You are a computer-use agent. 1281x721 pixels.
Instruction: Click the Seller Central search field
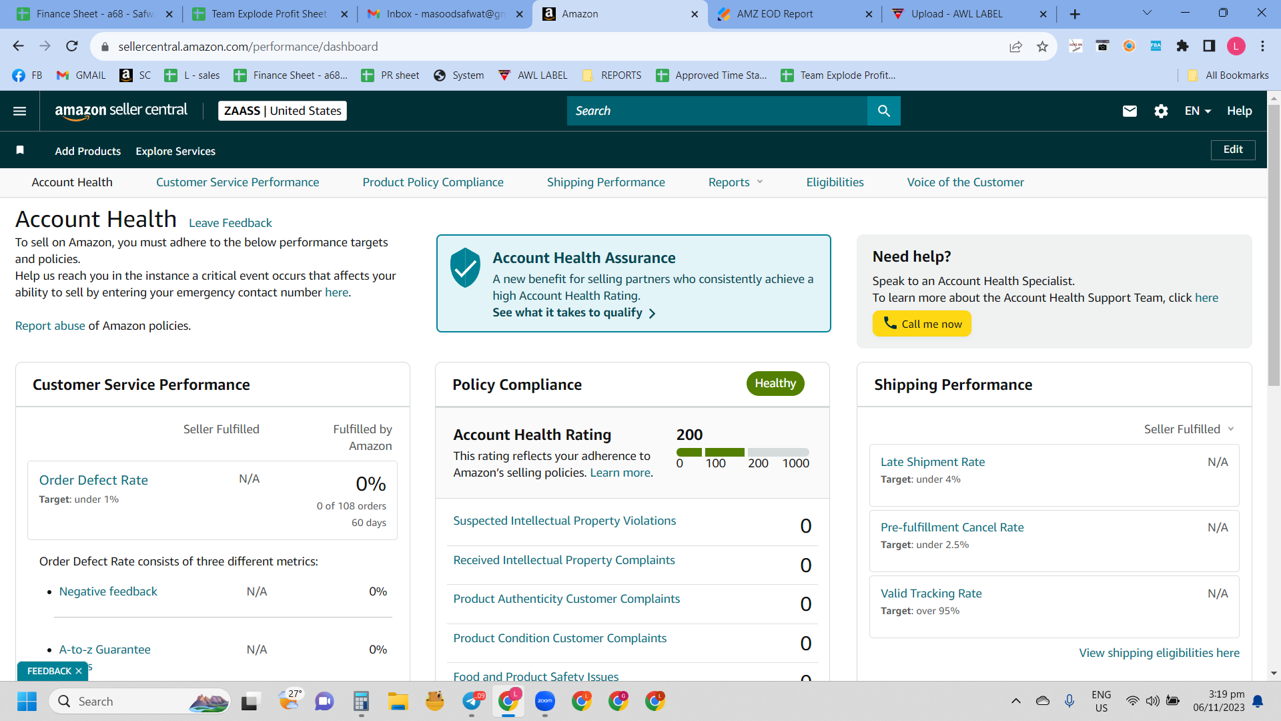(x=717, y=111)
